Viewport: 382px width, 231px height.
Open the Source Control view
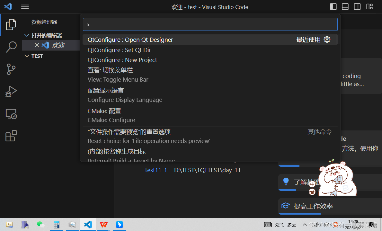pos(11,69)
